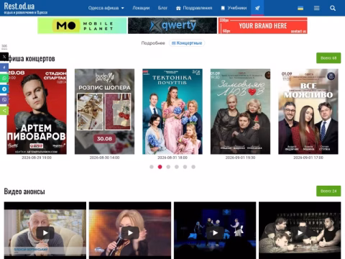Share page on Facebook
The width and height of the screenshot is (345, 259).
(x=4, y=68)
